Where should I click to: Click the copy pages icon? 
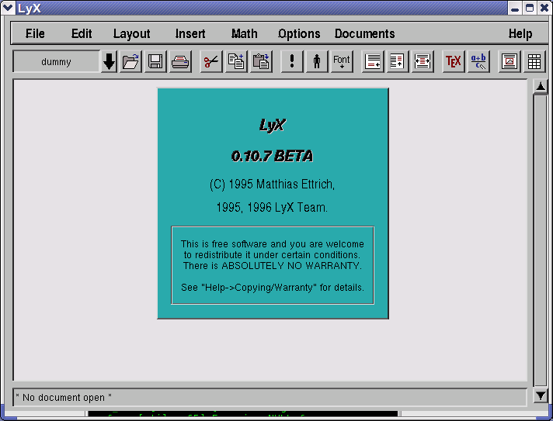point(236,61)
